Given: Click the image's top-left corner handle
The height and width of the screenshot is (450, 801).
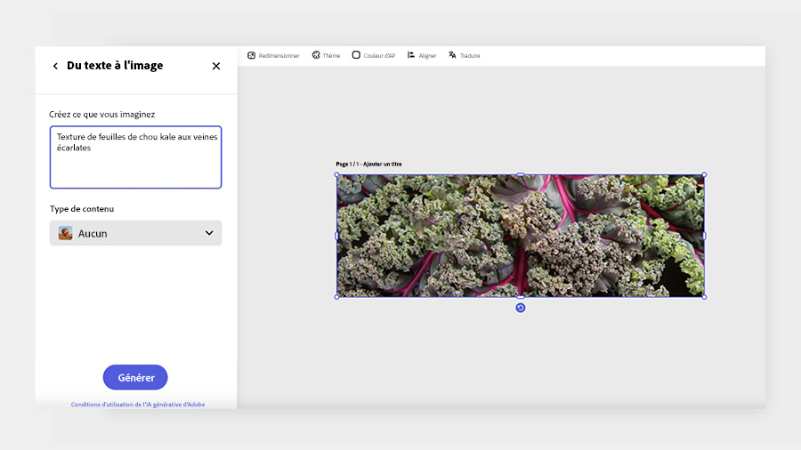Looking at the screenshot, I should pyautogui.click(x=336, y=174).
